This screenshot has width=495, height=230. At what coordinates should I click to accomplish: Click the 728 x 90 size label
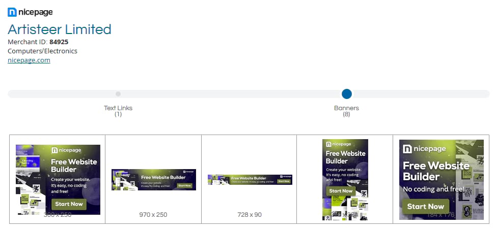pyautogui.click(x=250, y=215)
